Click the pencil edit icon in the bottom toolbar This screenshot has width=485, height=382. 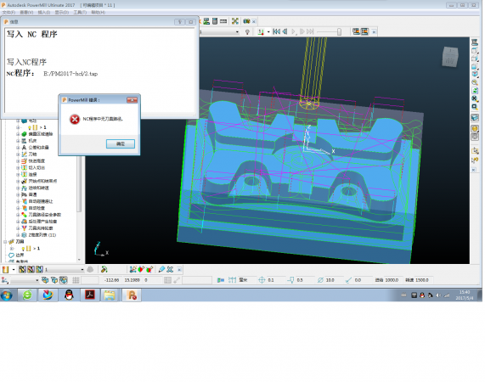click(x=161, y=269)
